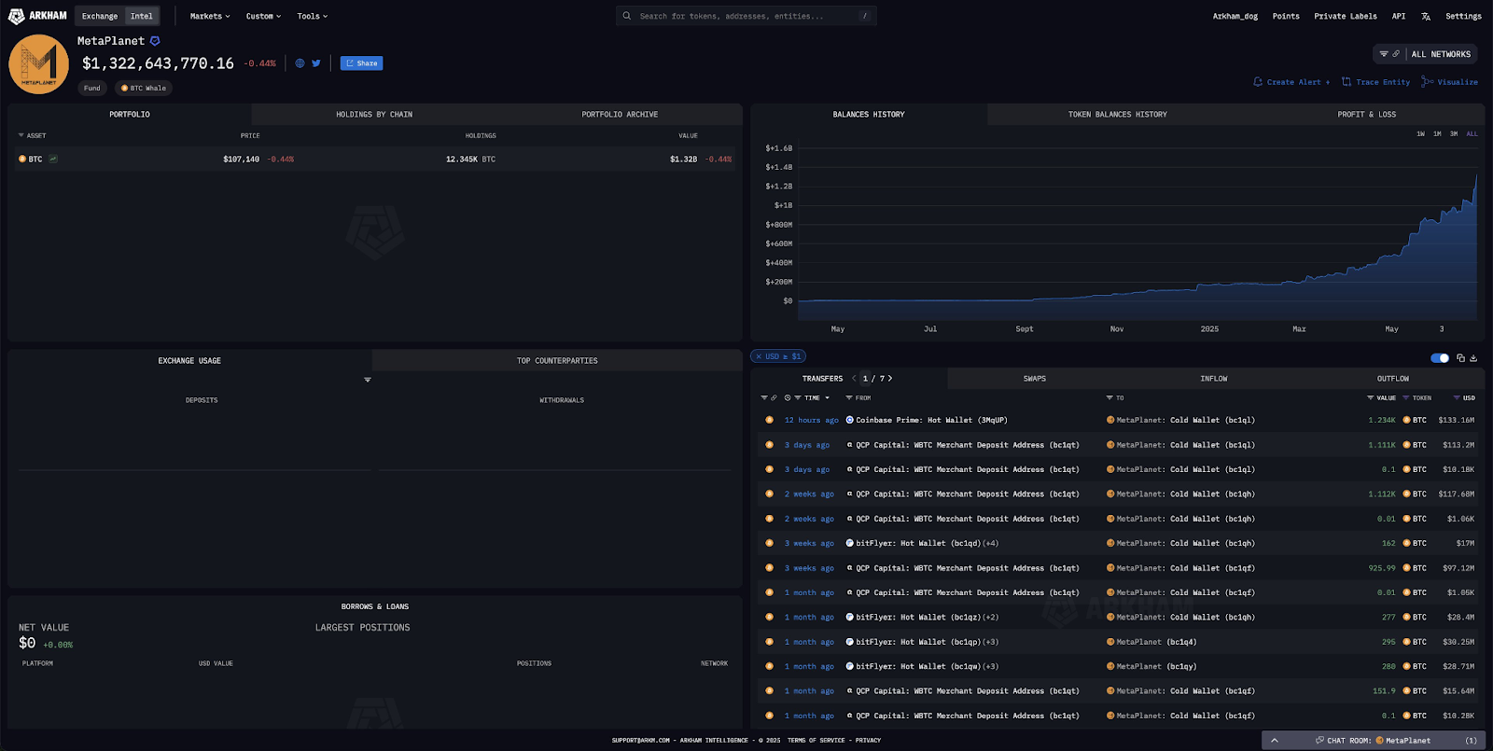Click the Arkham logo in the header
The width and height of the screenshot is (1493, 751).
click(37, 16)
